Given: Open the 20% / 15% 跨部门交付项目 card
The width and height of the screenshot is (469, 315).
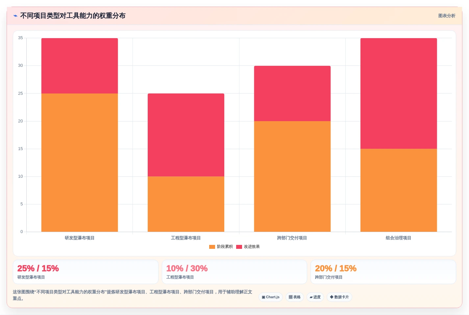Looking at the screenshot, I should 383,272.
